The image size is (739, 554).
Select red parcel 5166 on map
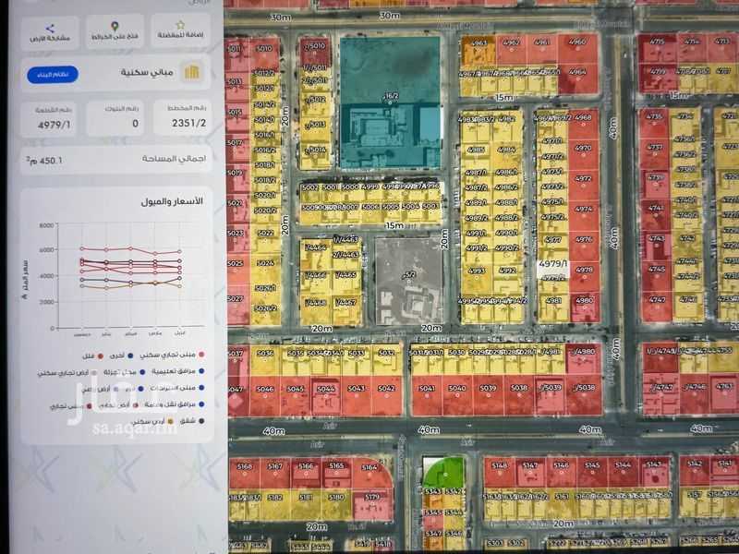[306, 473]
